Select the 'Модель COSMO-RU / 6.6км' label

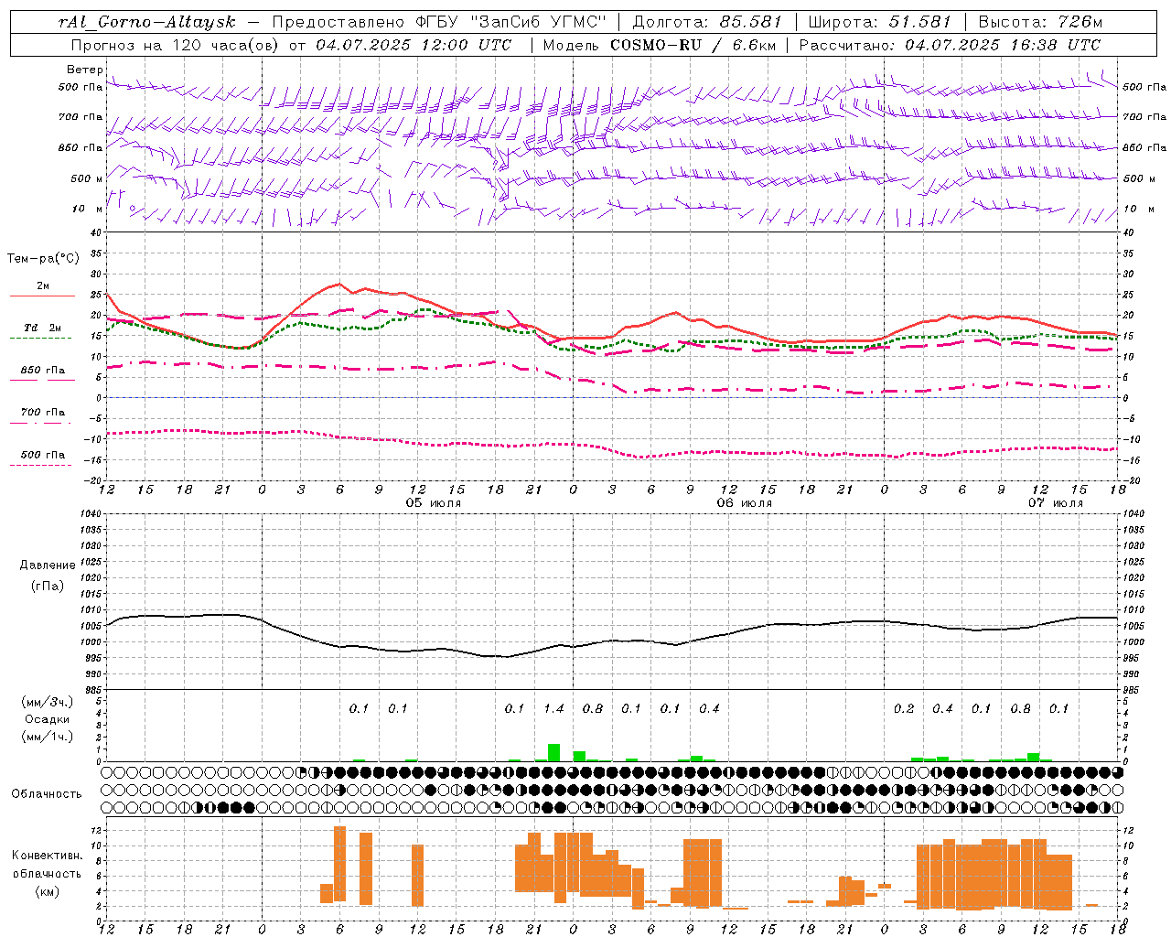pyautogui.click(x=660, y=45)
